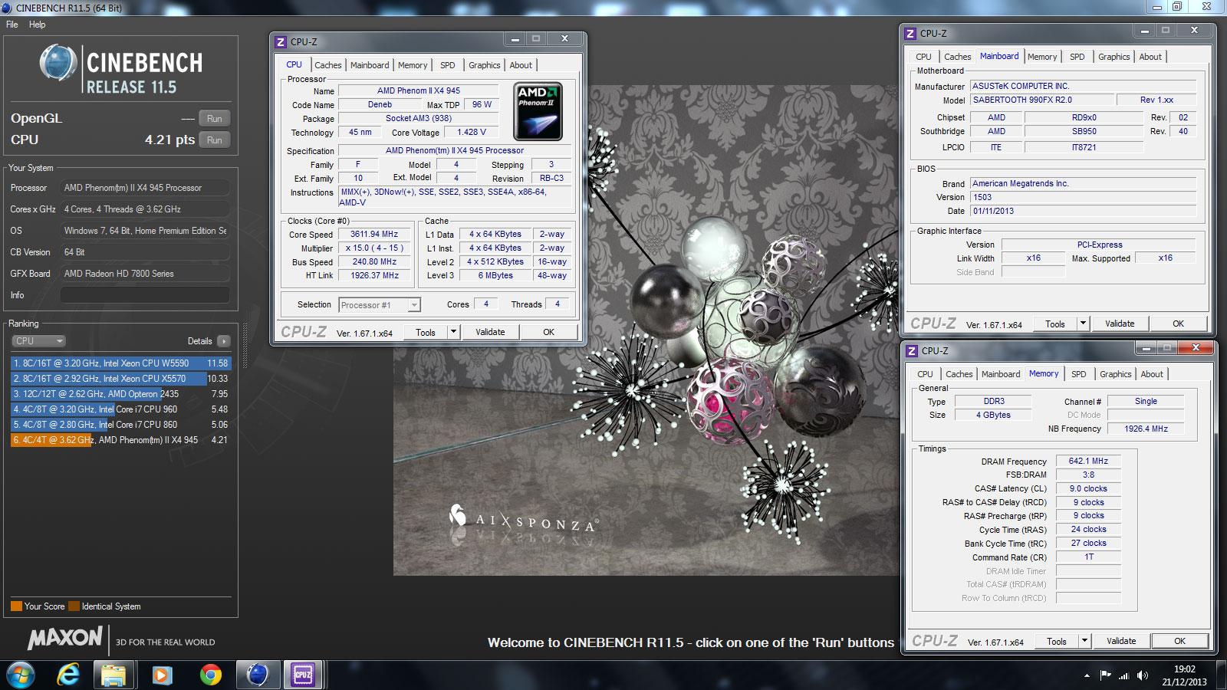
Task: Click the Cinebench title bar icon
Action: pyautogui.click(x=7, y=8)
